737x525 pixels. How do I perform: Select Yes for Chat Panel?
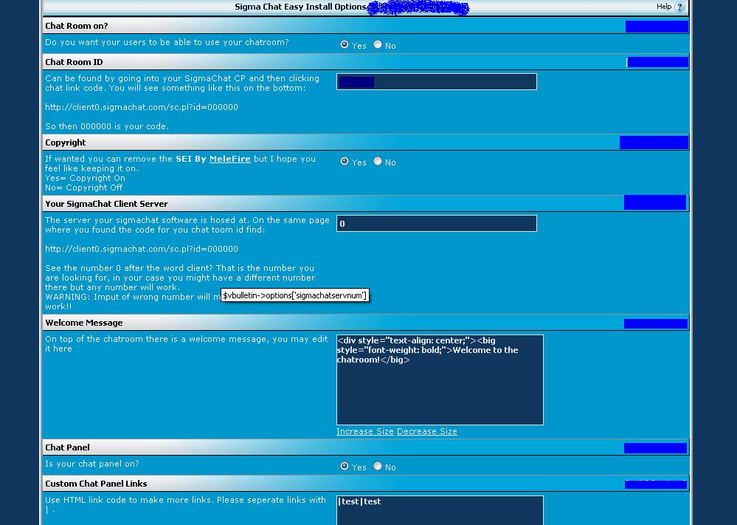[x=345, y=467]
